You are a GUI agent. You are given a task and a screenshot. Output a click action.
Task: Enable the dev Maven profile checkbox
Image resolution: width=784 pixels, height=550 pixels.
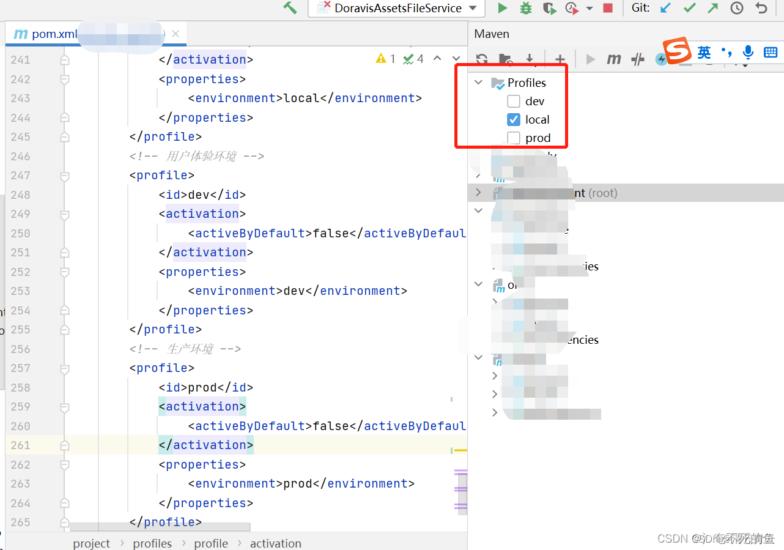pos(514,102)
